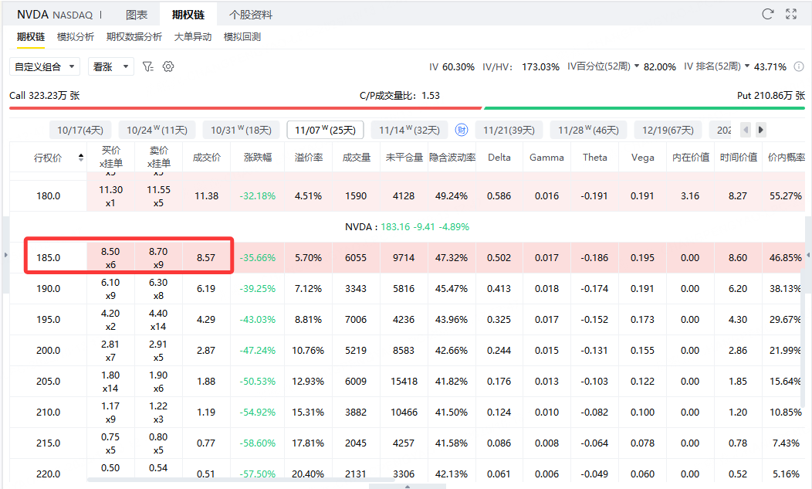The height and width of the screenshot is (489, 812).
Task: Select the 180.0 strike row
Action: (407, 196)
